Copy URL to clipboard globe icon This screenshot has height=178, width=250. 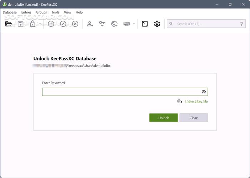click(x=114, y=24)
